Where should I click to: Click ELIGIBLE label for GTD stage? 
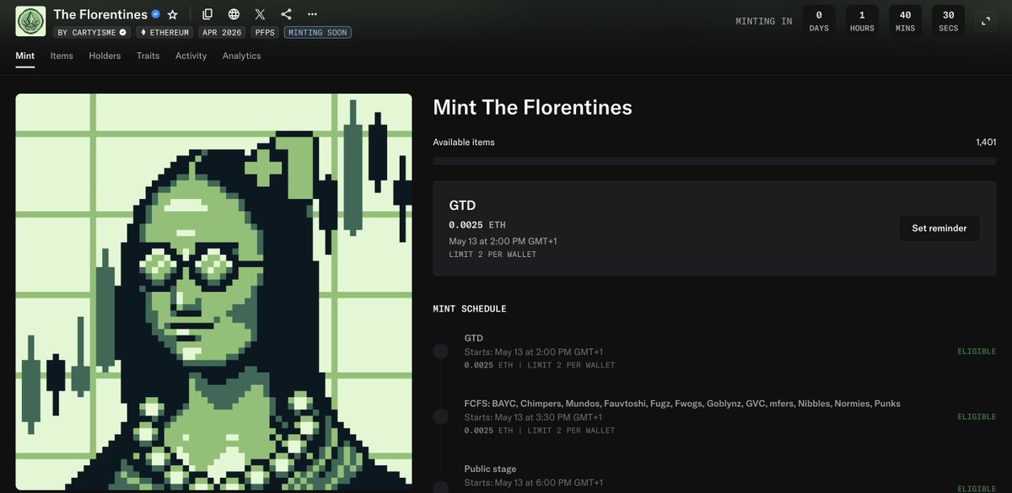[x=977, y=351]
